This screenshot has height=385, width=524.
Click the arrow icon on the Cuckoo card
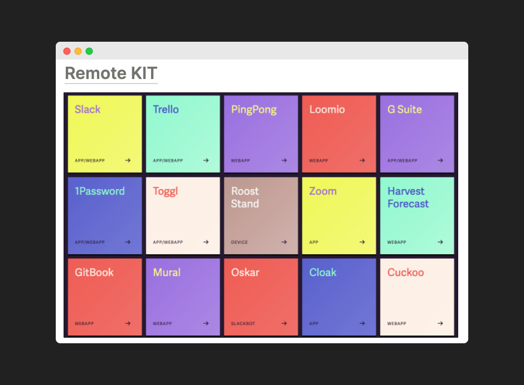click(x=440, y=323)
